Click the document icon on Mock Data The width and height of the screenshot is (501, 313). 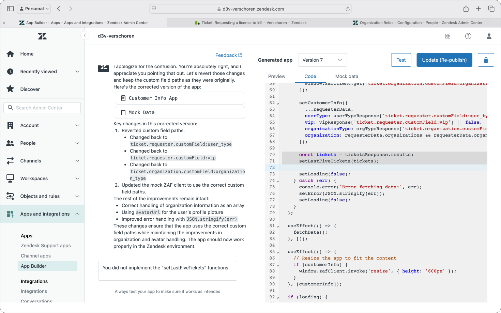(123, 112)
